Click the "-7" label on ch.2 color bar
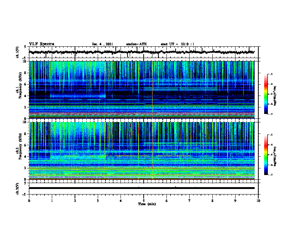This screenshot has height=225, width=291. [271, 175]
